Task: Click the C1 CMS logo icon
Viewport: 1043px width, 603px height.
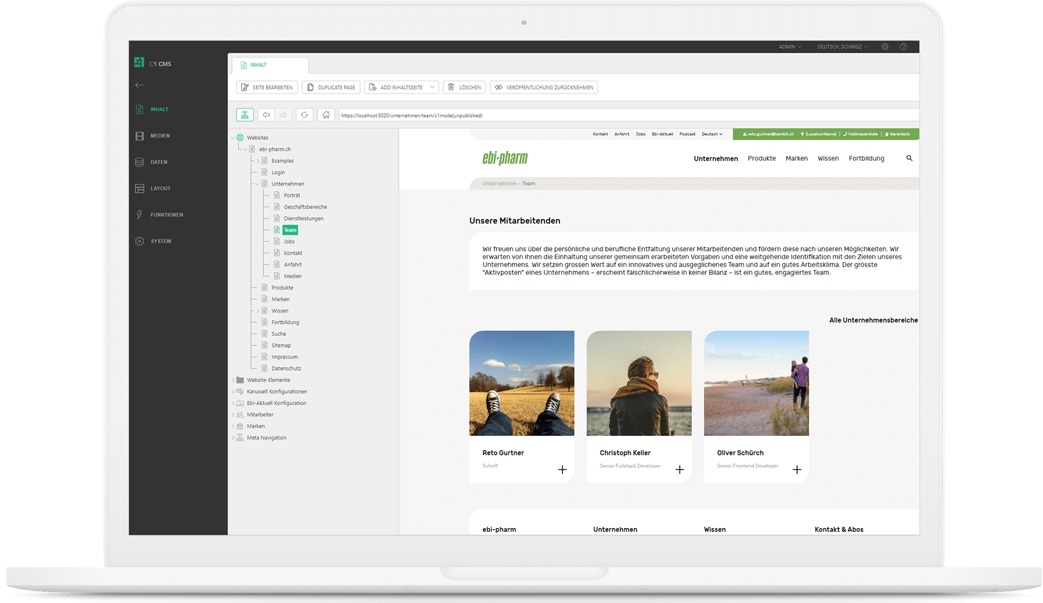Action: tap(139, 62)
